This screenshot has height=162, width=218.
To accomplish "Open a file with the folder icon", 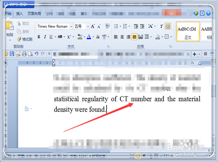I will coord(6,54).
